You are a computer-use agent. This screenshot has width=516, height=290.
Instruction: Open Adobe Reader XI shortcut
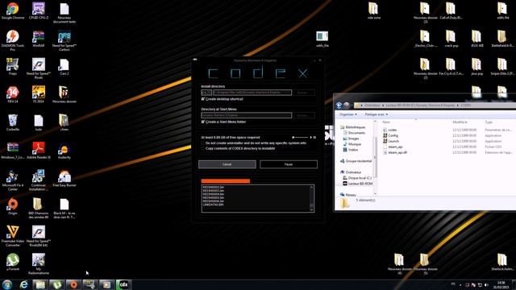click(x=39, y=151)
